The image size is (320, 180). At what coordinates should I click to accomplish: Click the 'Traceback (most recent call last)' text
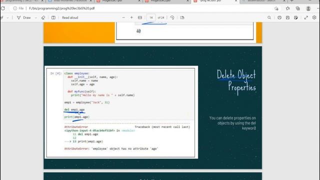pos(162,127)
